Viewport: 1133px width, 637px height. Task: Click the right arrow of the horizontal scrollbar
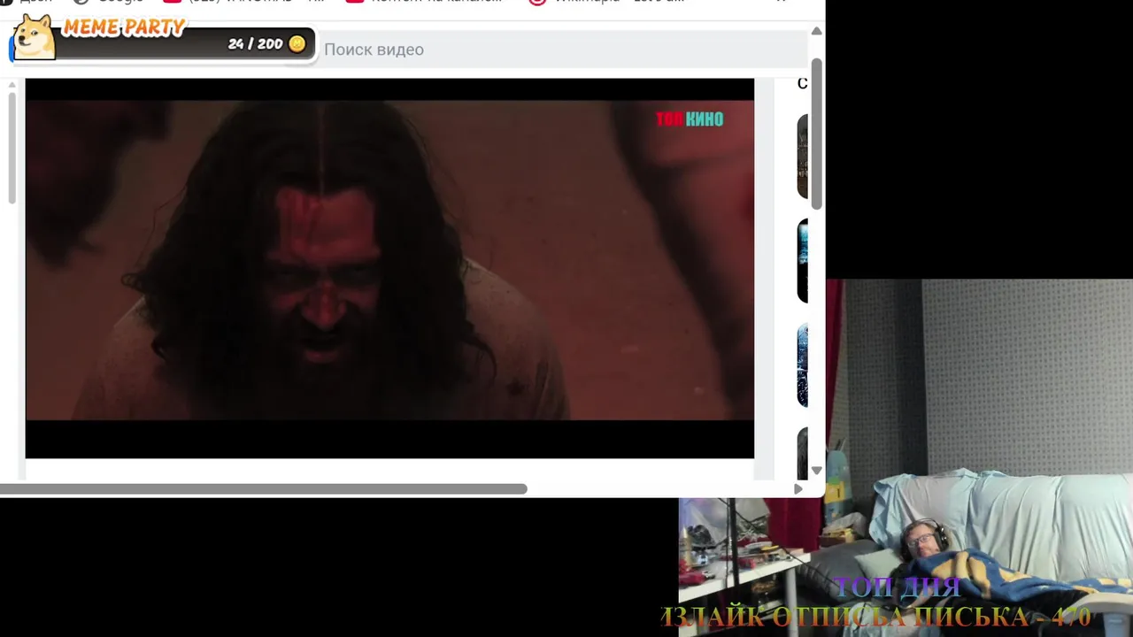798,489
